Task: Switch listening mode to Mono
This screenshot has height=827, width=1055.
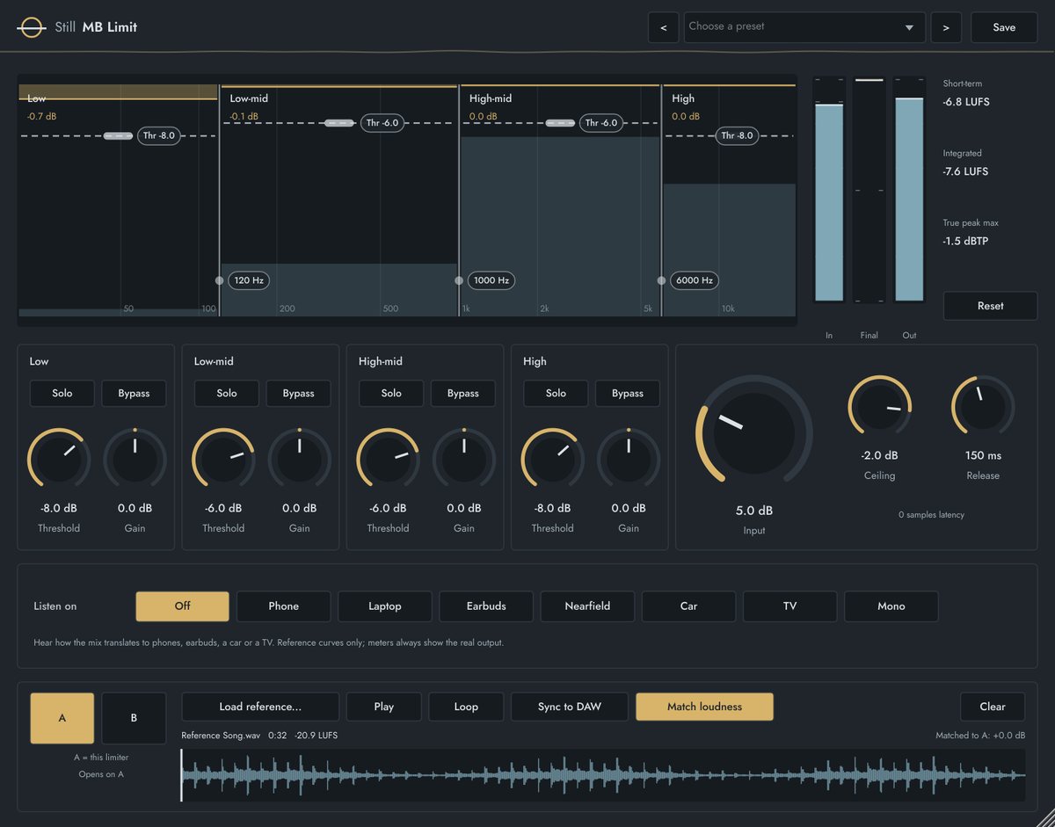Action: (891, 606)
